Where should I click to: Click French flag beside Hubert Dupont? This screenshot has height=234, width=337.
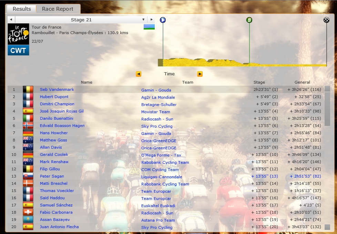point(28,97)
